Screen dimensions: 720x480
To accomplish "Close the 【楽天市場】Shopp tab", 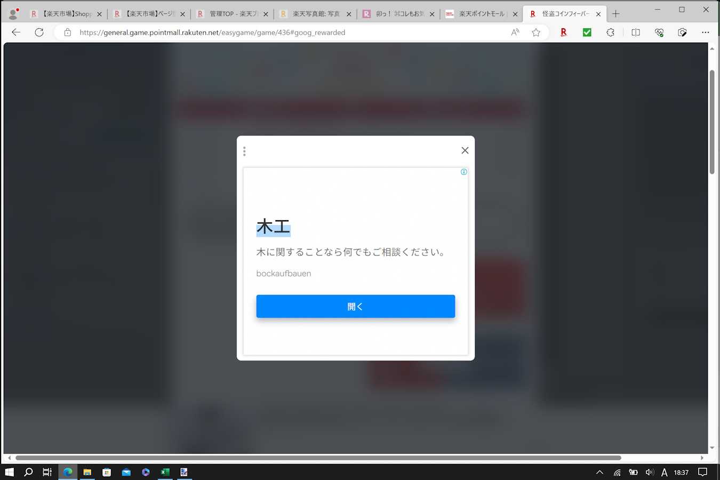I will [99, 14].
